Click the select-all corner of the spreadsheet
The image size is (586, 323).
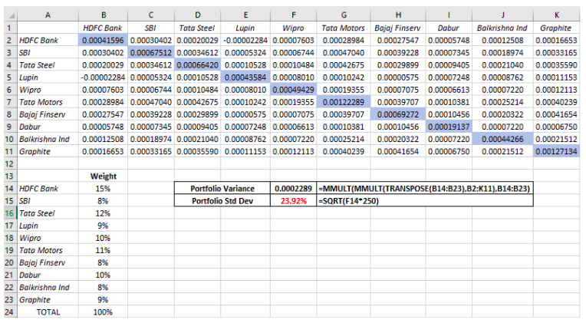(x=11, y=15)
